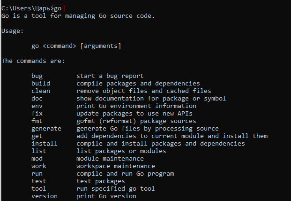Click the 'Usage:' heading text

(13, 31)
